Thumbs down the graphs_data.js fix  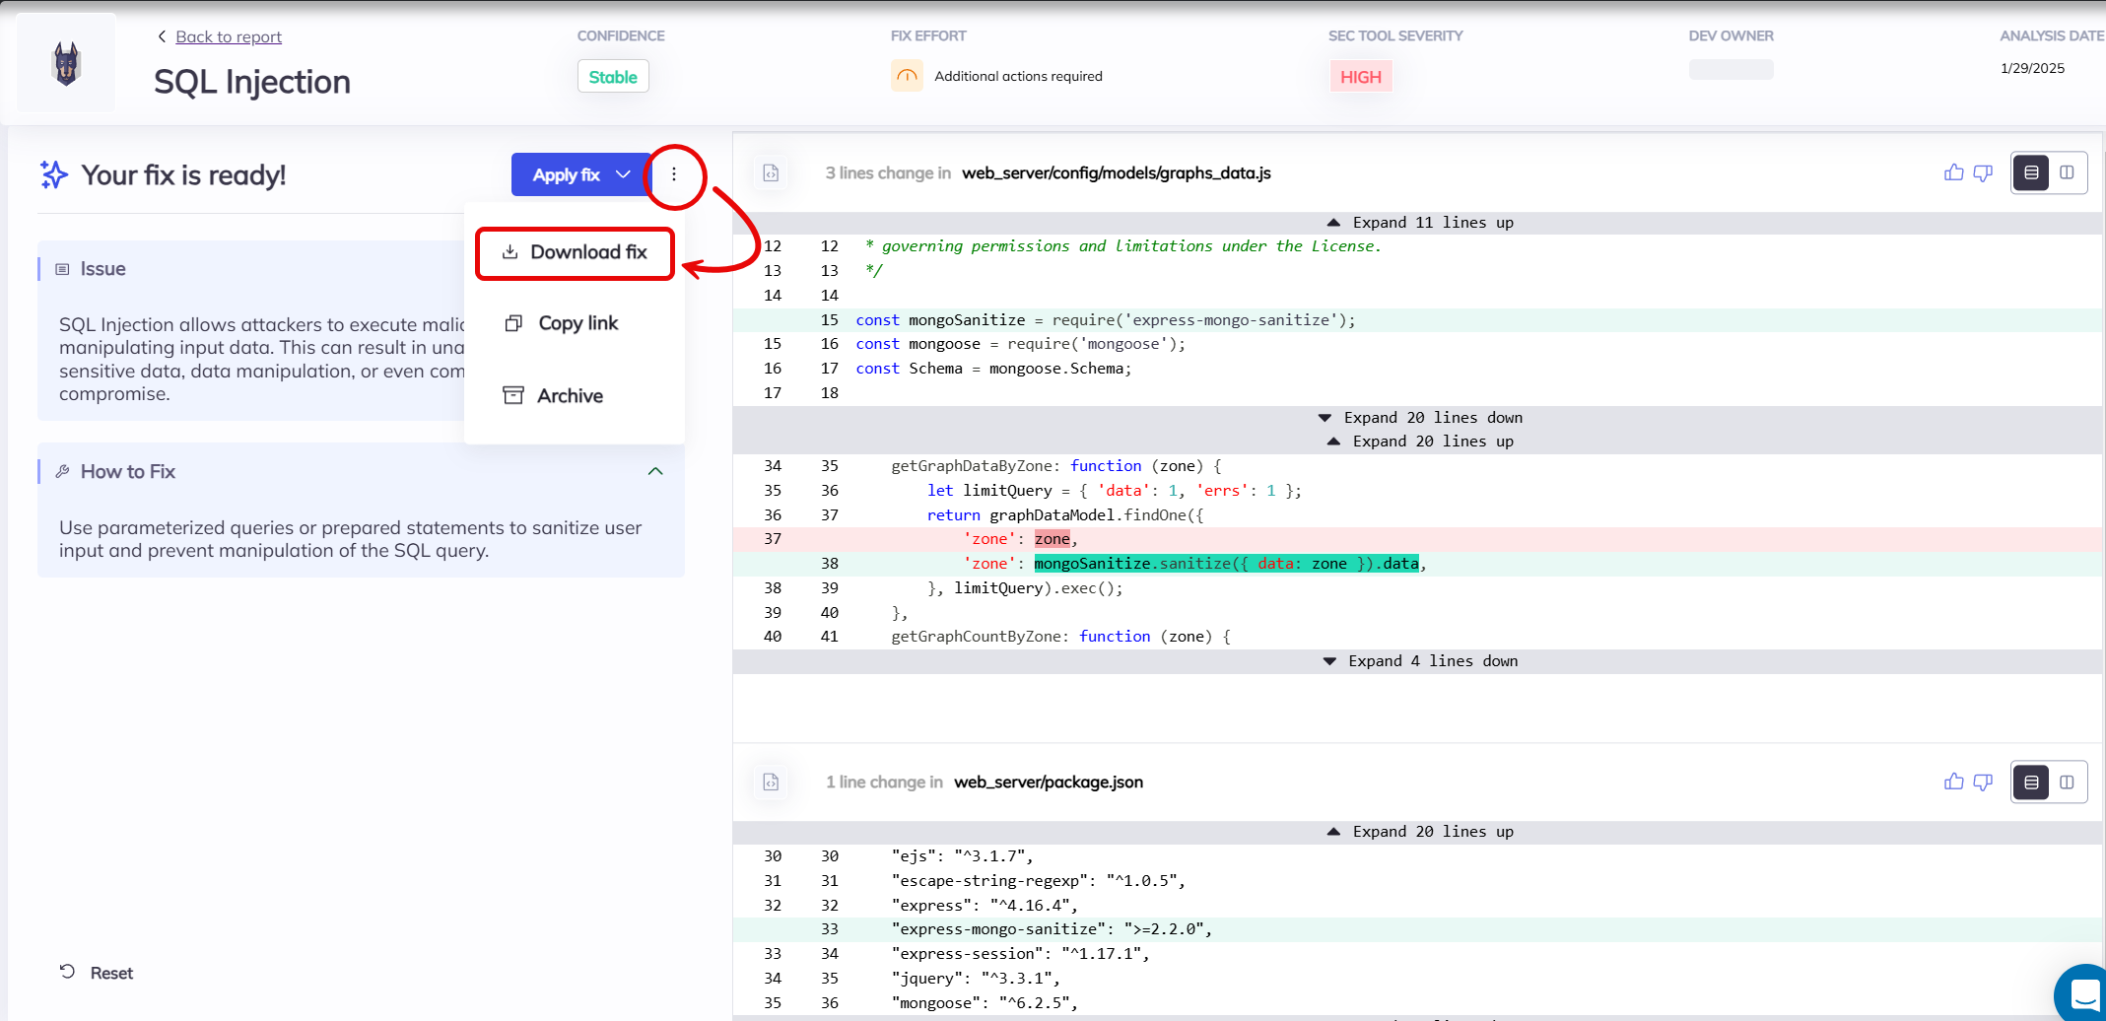click(x=1983, y=173)
